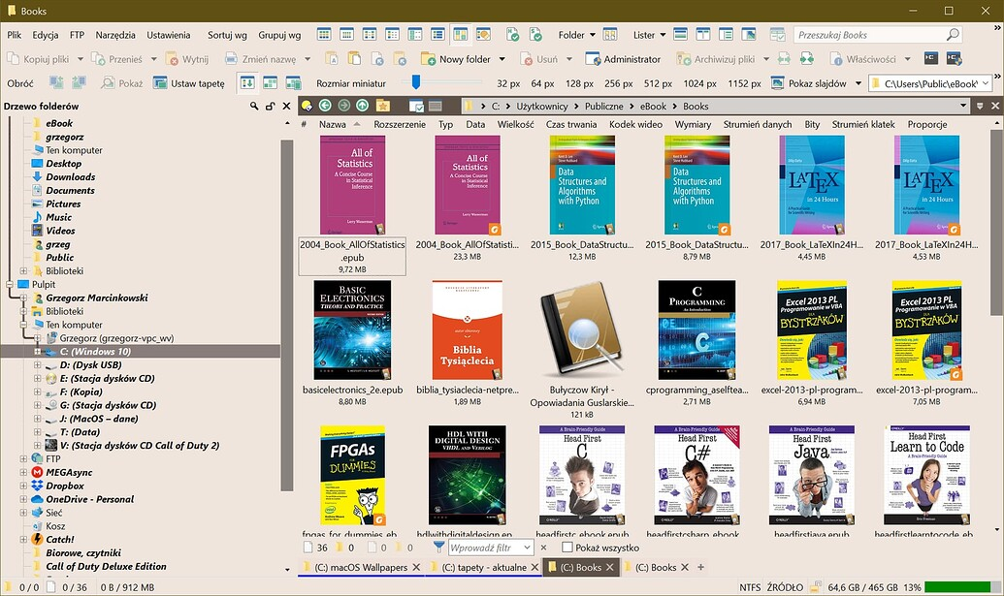Toggle the checkbox-mode icon left of the path bar
The image size is (1004, 596).
point(416,106)
